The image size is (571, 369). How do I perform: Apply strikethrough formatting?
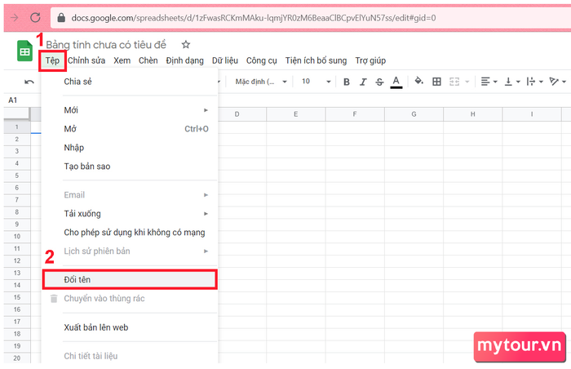379,82
